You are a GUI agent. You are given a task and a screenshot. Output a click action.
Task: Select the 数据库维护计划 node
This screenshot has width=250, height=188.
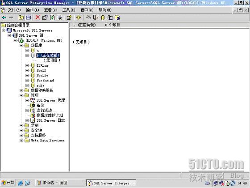point(50,115)
